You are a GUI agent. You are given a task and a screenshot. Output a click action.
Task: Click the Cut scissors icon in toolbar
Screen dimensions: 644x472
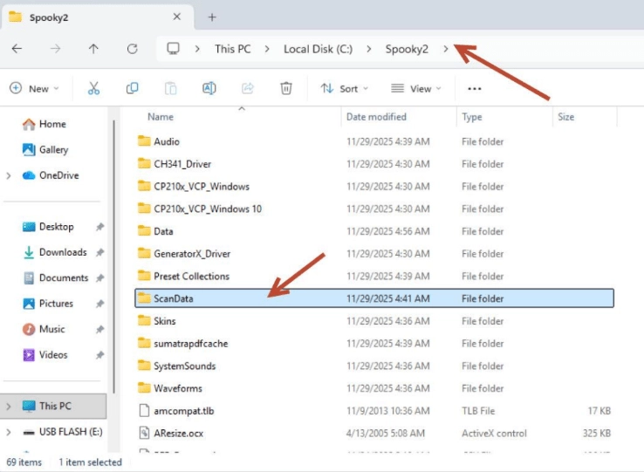pyautogui.click(x=93, y=88)
